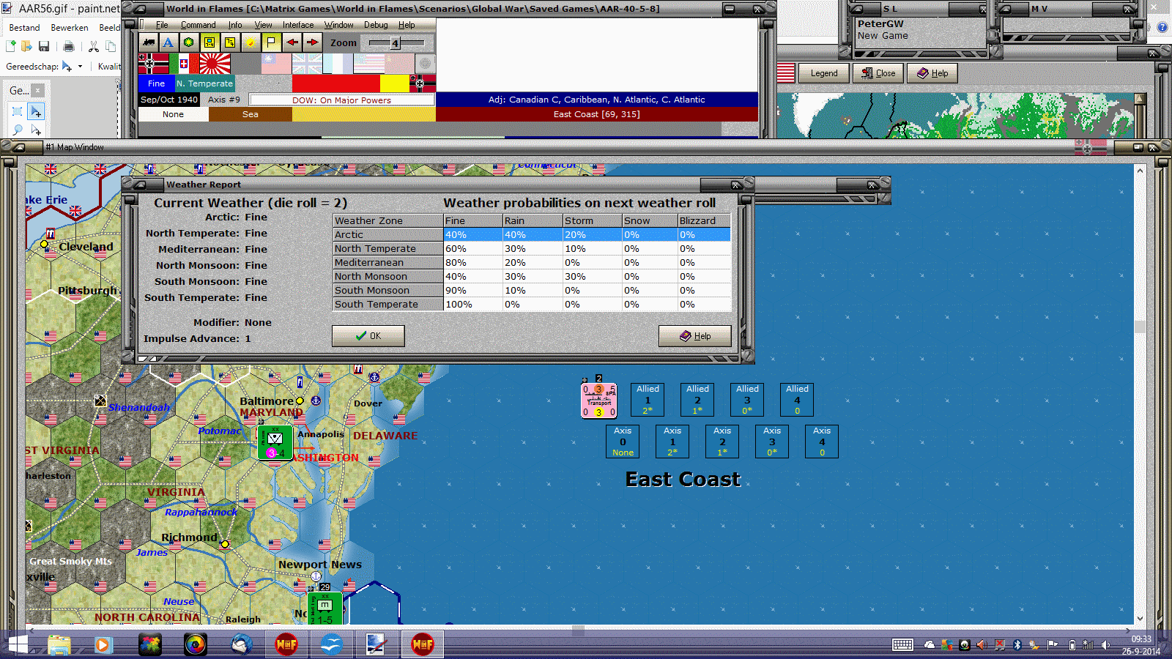
Task: Select the Italian flag in the major powers row
Action: tap(185, 64)
